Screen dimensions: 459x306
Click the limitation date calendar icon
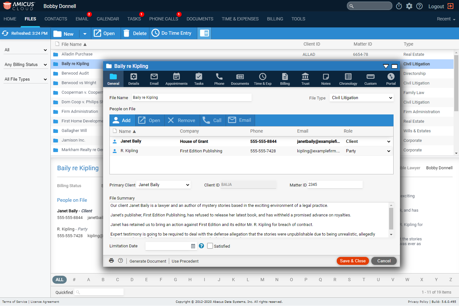[x=193, y=246]
